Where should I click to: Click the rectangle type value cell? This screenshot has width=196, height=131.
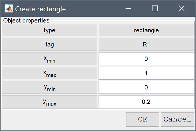(x=146, y=30)
